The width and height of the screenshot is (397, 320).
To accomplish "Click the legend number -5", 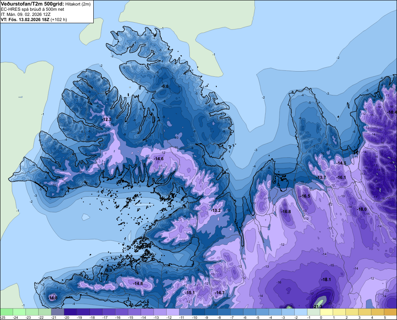I will pyautogui.click(x=258, y=318).
